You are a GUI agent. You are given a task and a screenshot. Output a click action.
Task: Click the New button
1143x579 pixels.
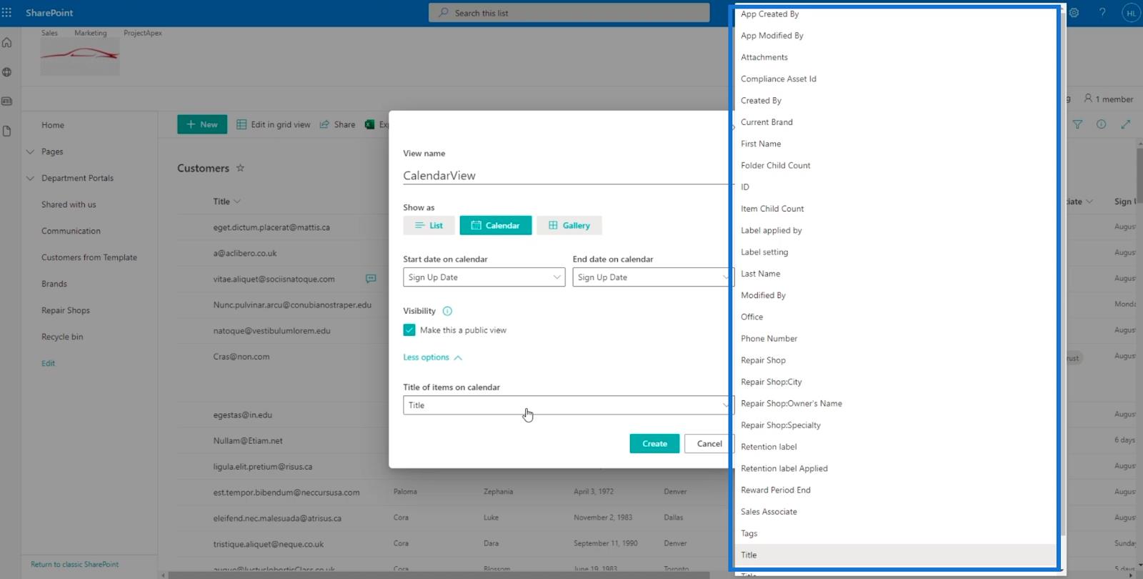[202, 124]
